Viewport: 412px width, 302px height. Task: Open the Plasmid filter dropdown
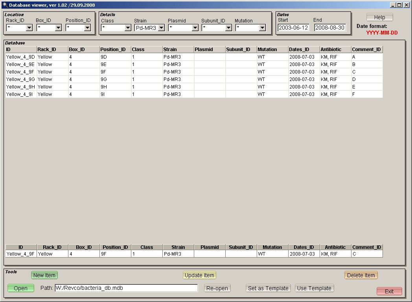195,28
